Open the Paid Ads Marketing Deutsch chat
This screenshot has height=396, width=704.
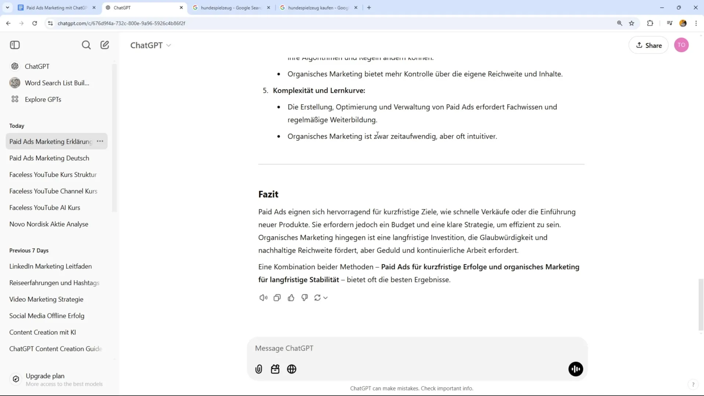[57, 158]
